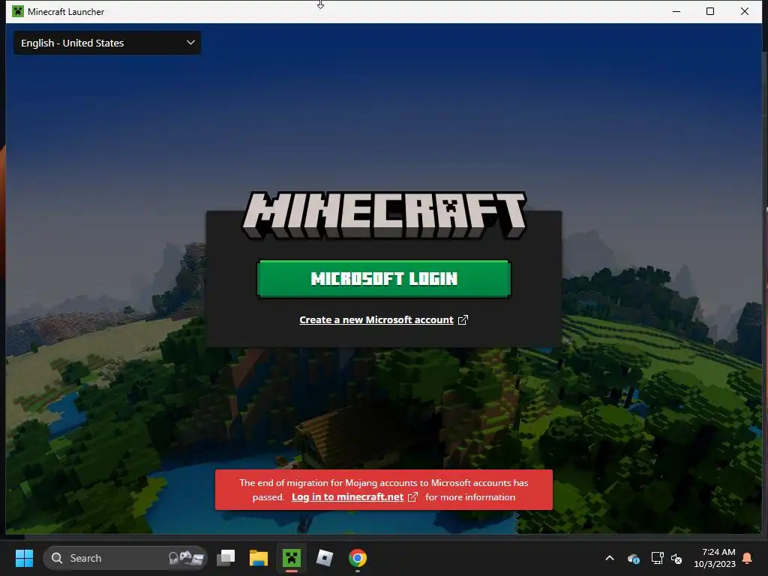Click the search highlights image in the Search box
The width and height of the screenshot is (768, 576).
point(186,558)
